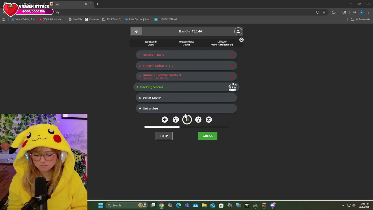373x210 pixels.
Task: Click the red X on Guitar + Electric Guitar 3
Action: [232, 76]
